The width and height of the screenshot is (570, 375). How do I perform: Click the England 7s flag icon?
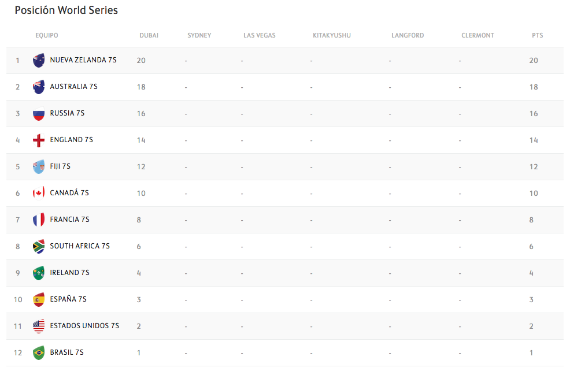[x=39, y=140]
